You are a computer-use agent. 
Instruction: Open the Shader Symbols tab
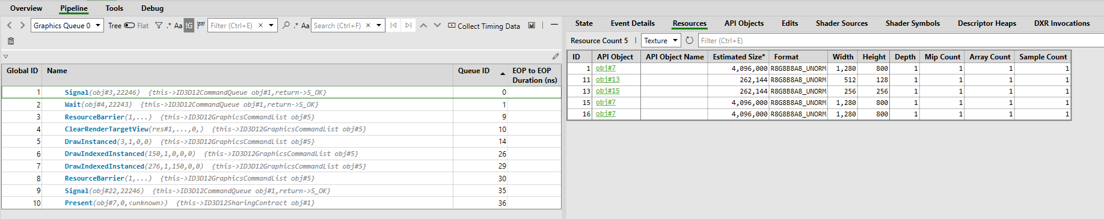[x=913, y=23]
